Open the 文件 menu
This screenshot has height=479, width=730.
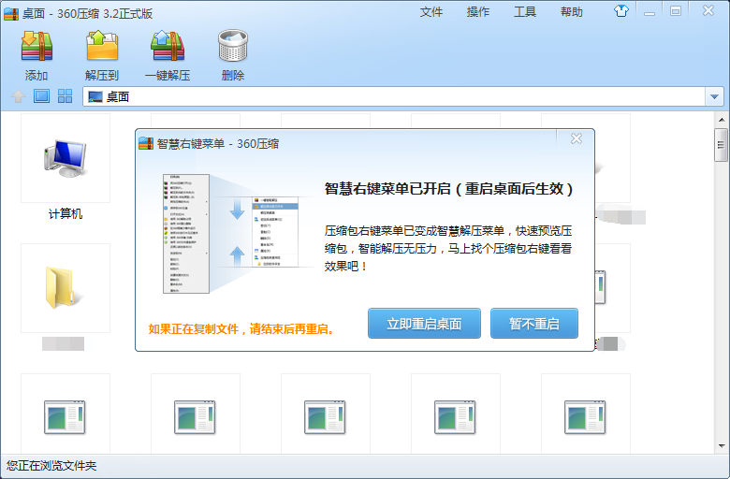(431, 11)
